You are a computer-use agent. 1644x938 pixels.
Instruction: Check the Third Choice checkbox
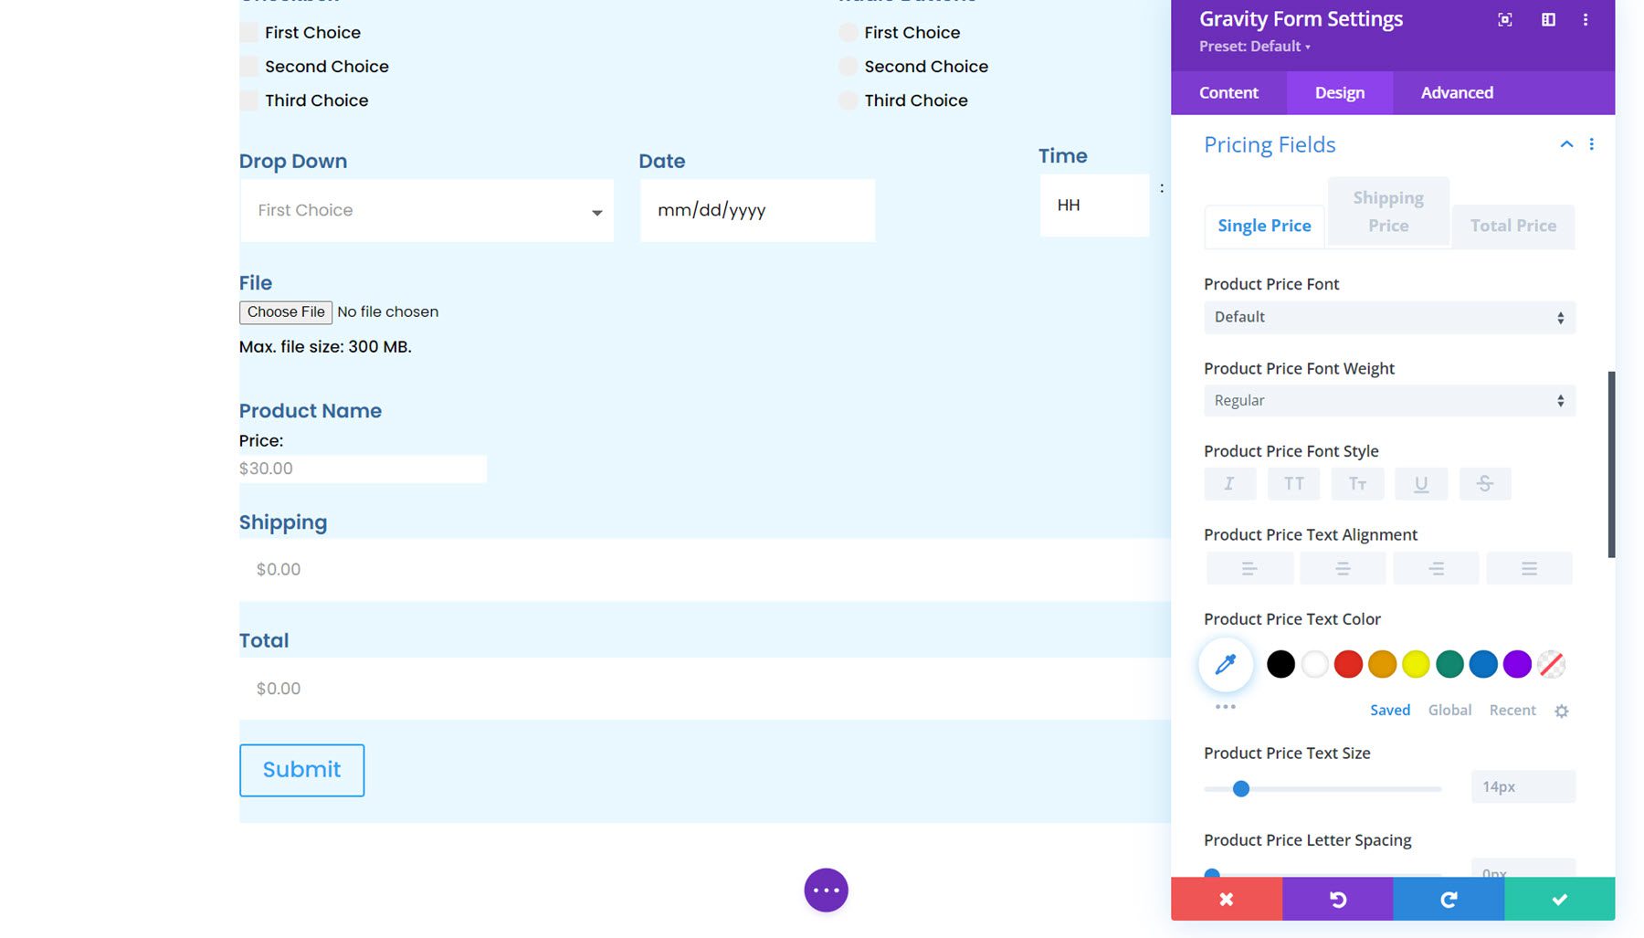coord(248,100)
